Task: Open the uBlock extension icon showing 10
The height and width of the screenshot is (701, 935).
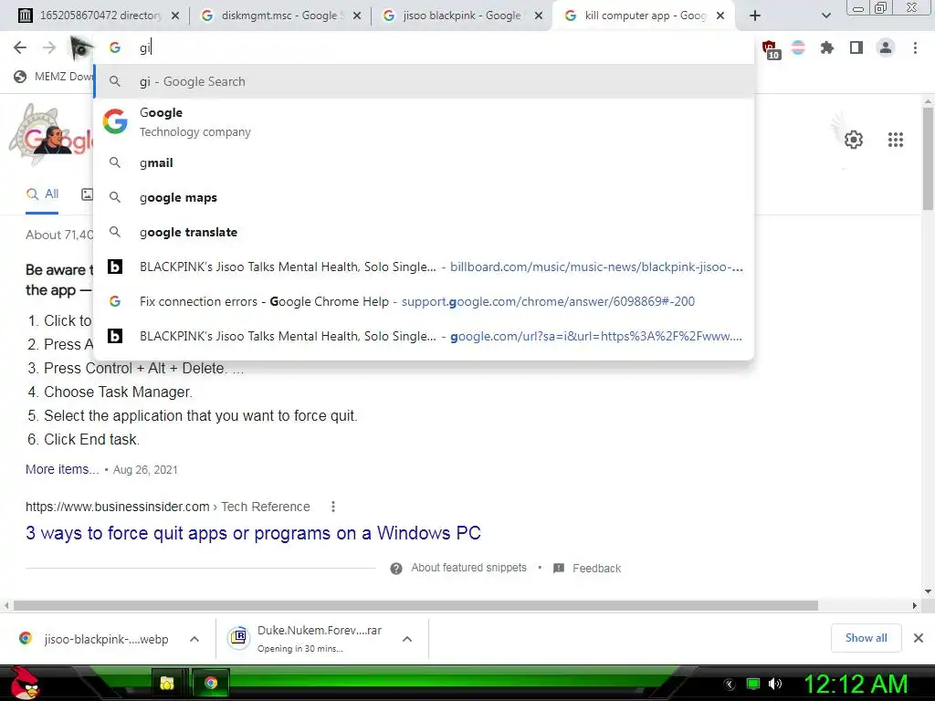Action: coord(771,49)
